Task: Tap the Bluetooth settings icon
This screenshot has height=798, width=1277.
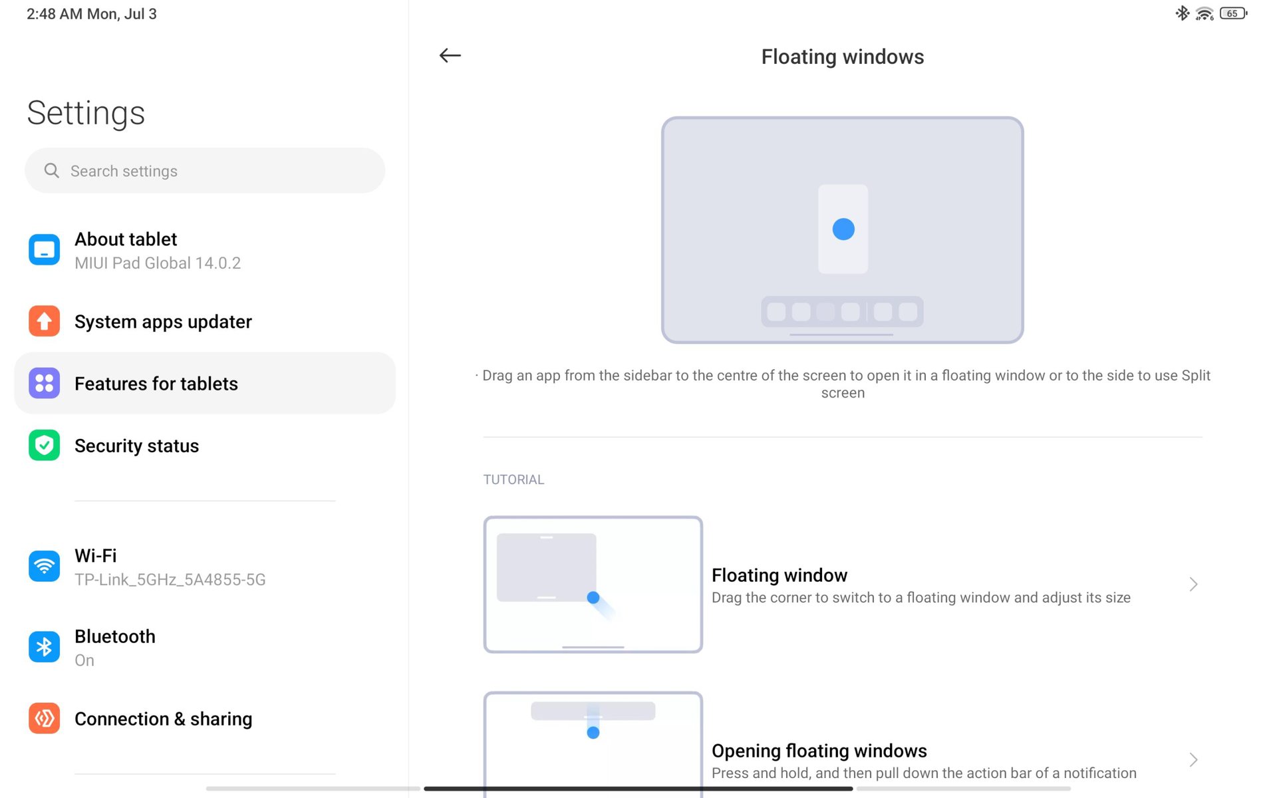Action: pos(44,646)
